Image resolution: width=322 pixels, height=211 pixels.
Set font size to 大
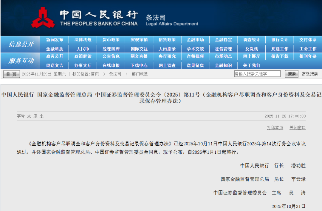tap(29, 116)
